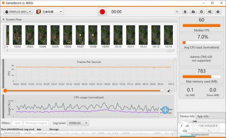Switch to the App info tab
Screen dimensions: 226x138
(x=203, y=116)
